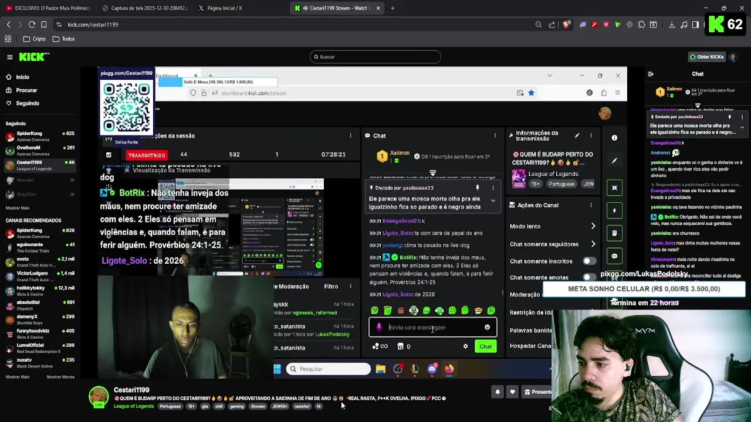The width and height of the screenshot is (751, 422).
Task: Open Firefox icon in streamed taskbar
Action: pyautogui.click(x=449, y=369)
